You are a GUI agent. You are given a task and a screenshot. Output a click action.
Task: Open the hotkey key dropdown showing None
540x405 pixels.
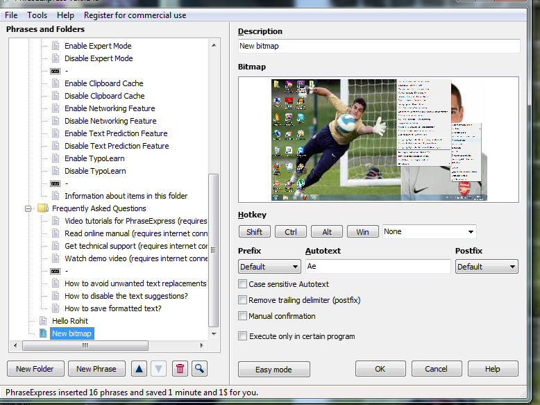point(429,231)
